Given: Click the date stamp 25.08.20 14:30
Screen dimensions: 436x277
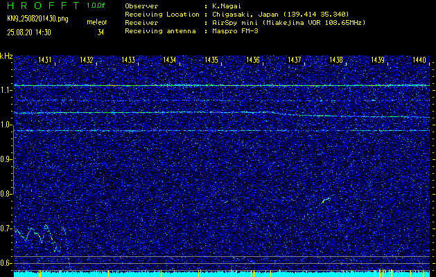Looking at the screenshot, I should point(29,33).
